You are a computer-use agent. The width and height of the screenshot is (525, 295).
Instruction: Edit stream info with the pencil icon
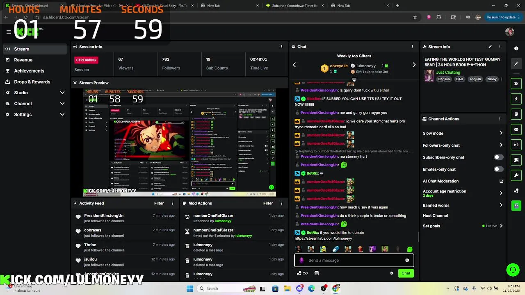[x=490, y=47]
